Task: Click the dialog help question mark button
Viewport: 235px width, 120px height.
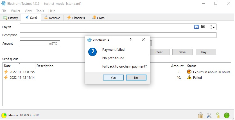Action: tap(131, 40)
